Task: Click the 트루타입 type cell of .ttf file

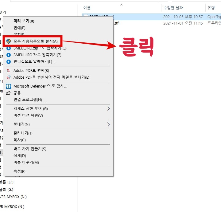Action: pyautogui.click(x=214, y=23)
